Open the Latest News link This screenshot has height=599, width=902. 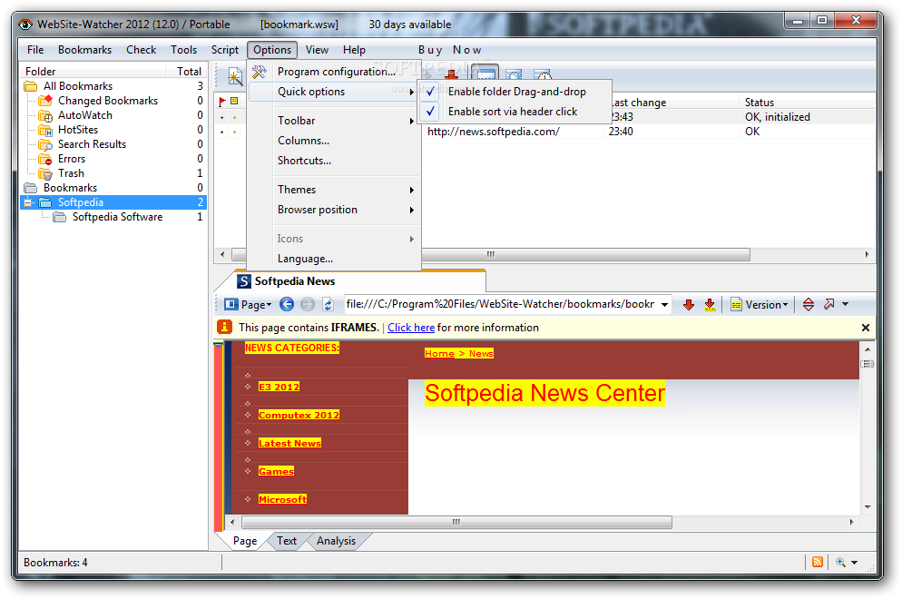[x=290, y=443]
